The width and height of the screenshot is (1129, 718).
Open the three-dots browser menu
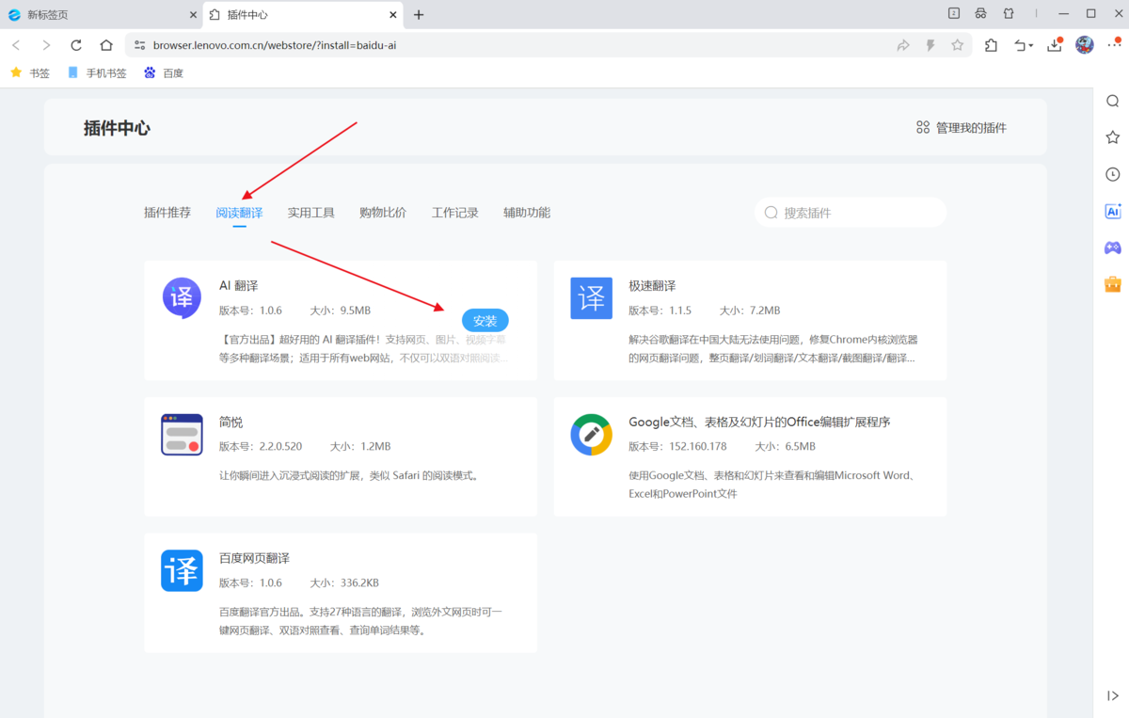click(x=1114, y=44)
